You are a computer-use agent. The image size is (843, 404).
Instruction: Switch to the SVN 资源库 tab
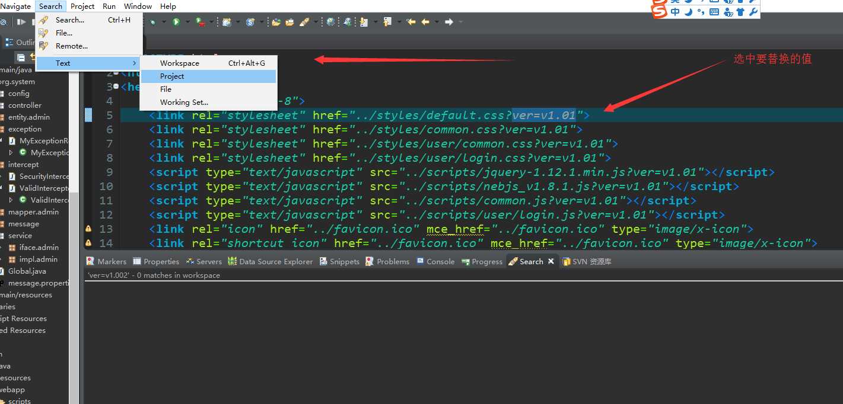pos(587,261)
